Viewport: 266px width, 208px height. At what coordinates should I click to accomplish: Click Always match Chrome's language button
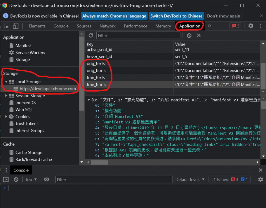[x=114, y=16]
